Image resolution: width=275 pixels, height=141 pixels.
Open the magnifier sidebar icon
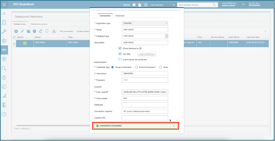(x=4, y=68)
